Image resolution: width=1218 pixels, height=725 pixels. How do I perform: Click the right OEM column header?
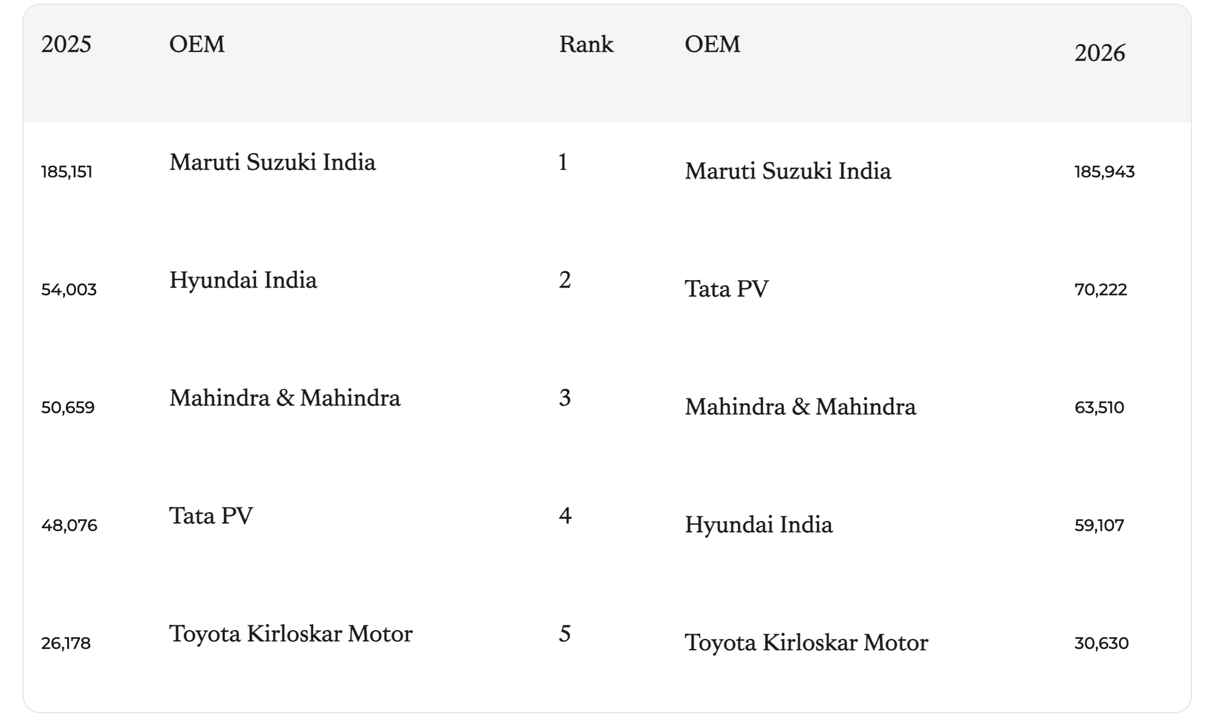(x=712, y=45)
